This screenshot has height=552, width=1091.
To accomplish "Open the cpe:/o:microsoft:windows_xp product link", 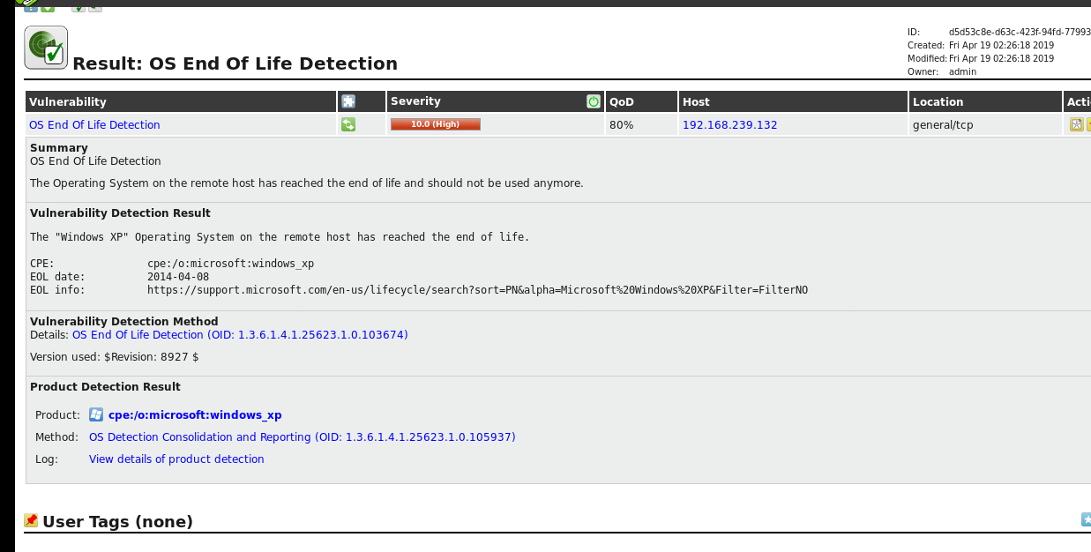I will [195, 415].
